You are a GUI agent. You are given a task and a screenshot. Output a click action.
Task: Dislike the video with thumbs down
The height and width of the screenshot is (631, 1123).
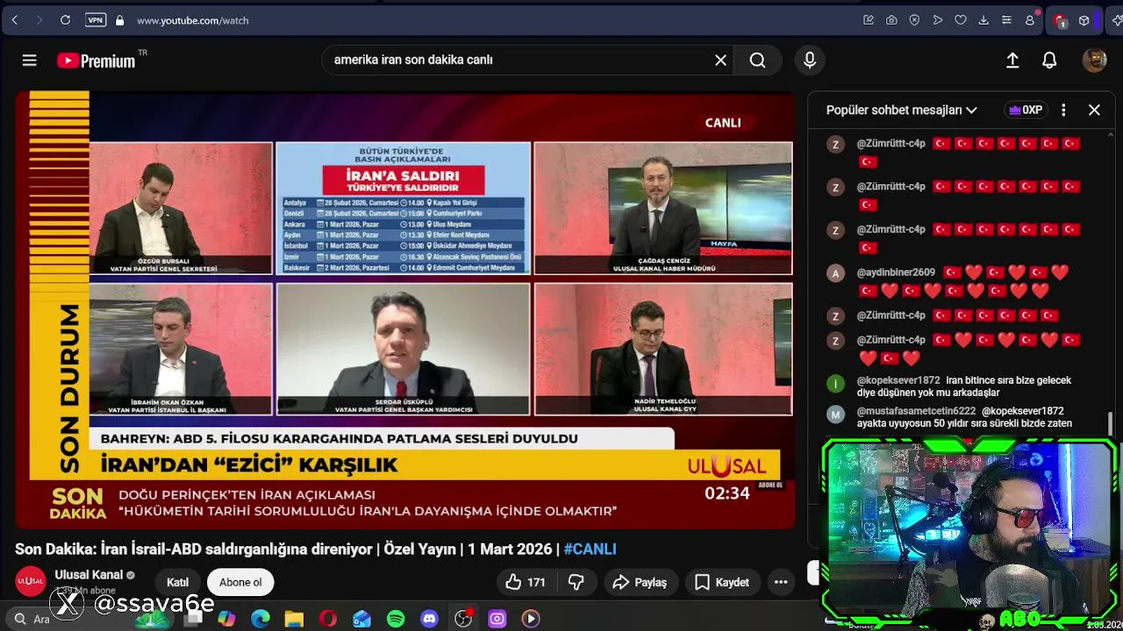(x=576, y=582)
